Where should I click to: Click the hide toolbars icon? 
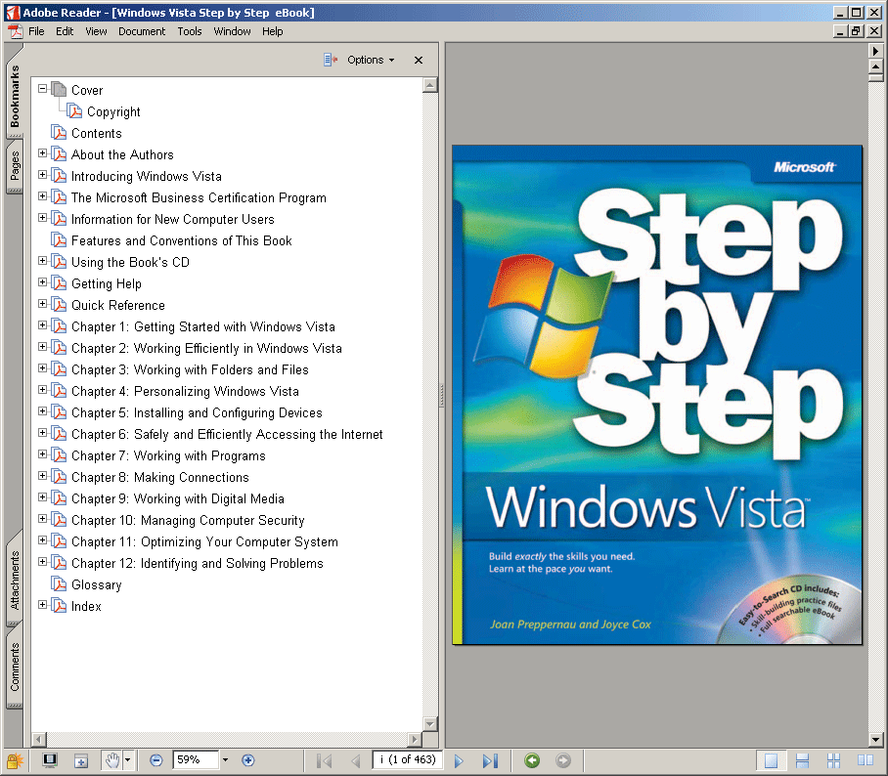coord(81,760)
